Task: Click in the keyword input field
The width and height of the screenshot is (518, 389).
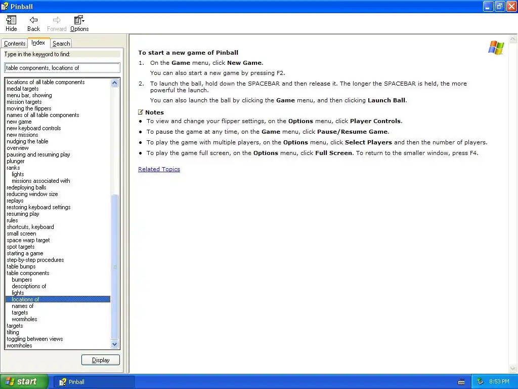Action: point(62,68)
